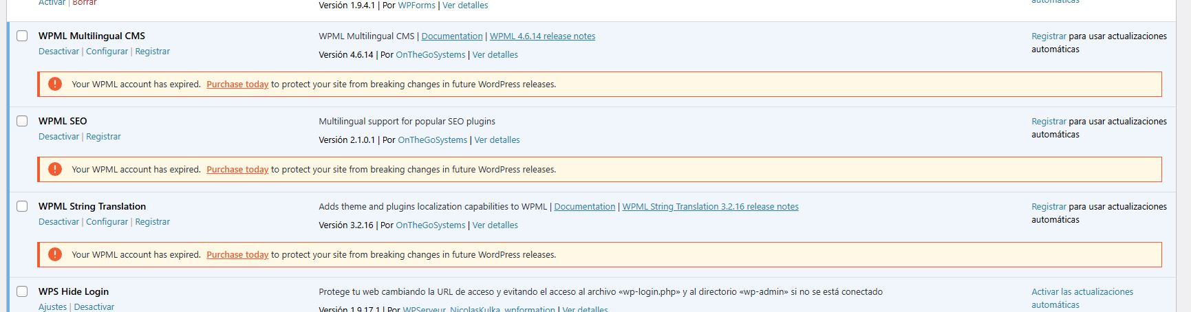1191x312 pixels.
Task: Open WPML Multilingual CMS Documentation link
Action: coord(452,36)
